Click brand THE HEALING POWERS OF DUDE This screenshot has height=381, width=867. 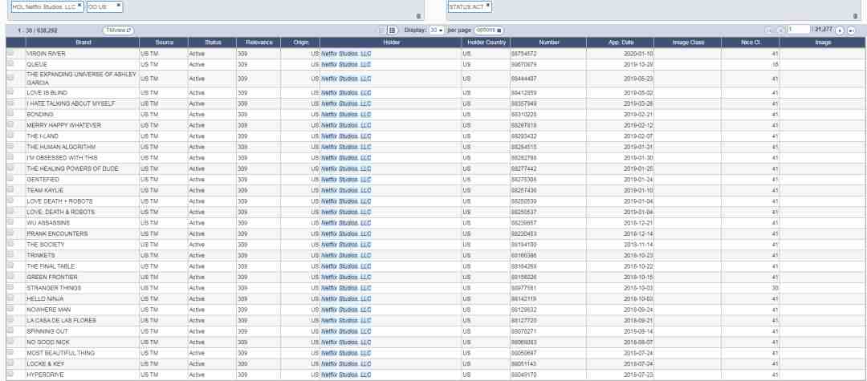[72, 169]
